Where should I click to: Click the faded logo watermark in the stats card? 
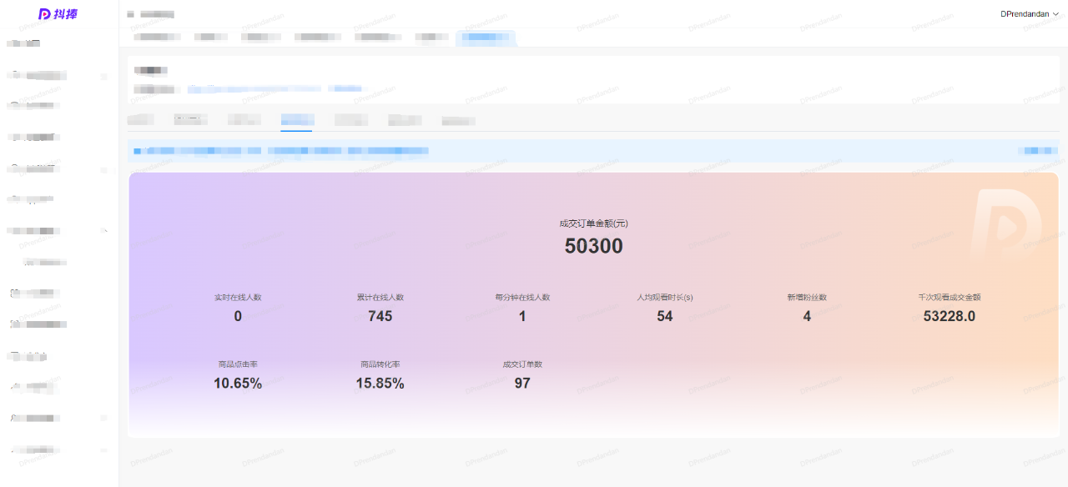click(x=1005, y=225)
